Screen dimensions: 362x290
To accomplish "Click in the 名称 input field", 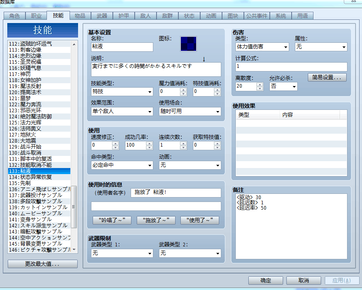I will (x=122, y=47).
